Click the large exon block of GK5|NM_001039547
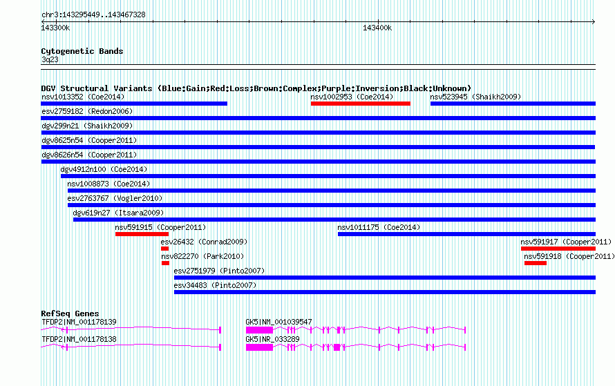 [x=259, y=330]
